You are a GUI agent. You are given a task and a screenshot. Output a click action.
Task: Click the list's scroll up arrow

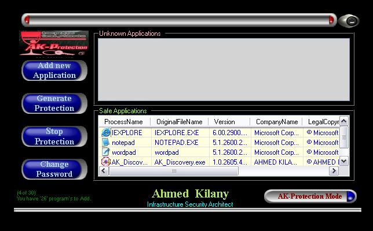[x=344, y=121]
